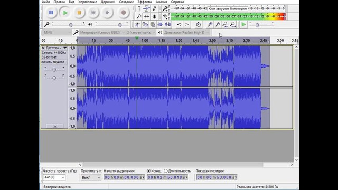The width and height of the screenshot is (338, 190).
Task: Click the Текущая позиция time field
Action: click(x=217, y=177)
